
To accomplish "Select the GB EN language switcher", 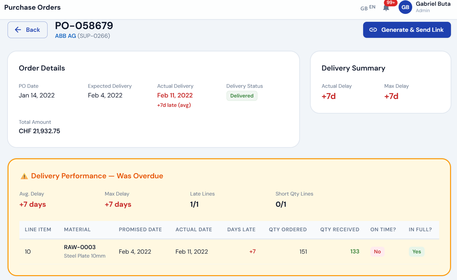I will [367, 8].
